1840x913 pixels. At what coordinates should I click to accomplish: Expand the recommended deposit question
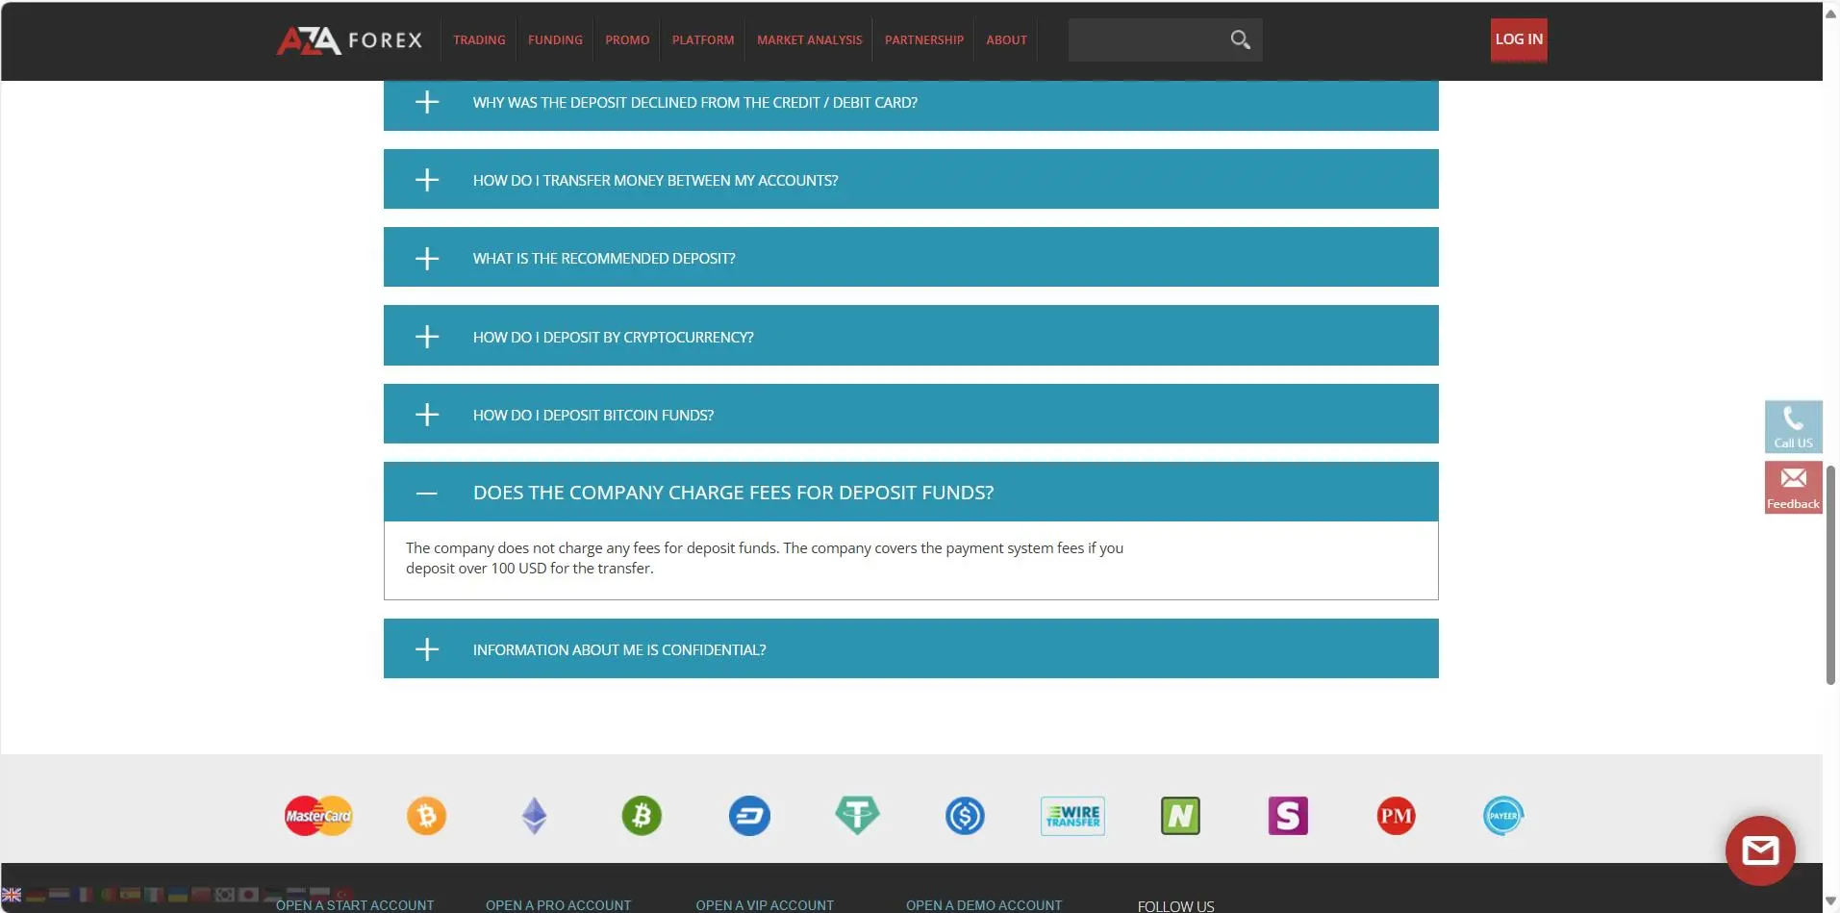911,257
